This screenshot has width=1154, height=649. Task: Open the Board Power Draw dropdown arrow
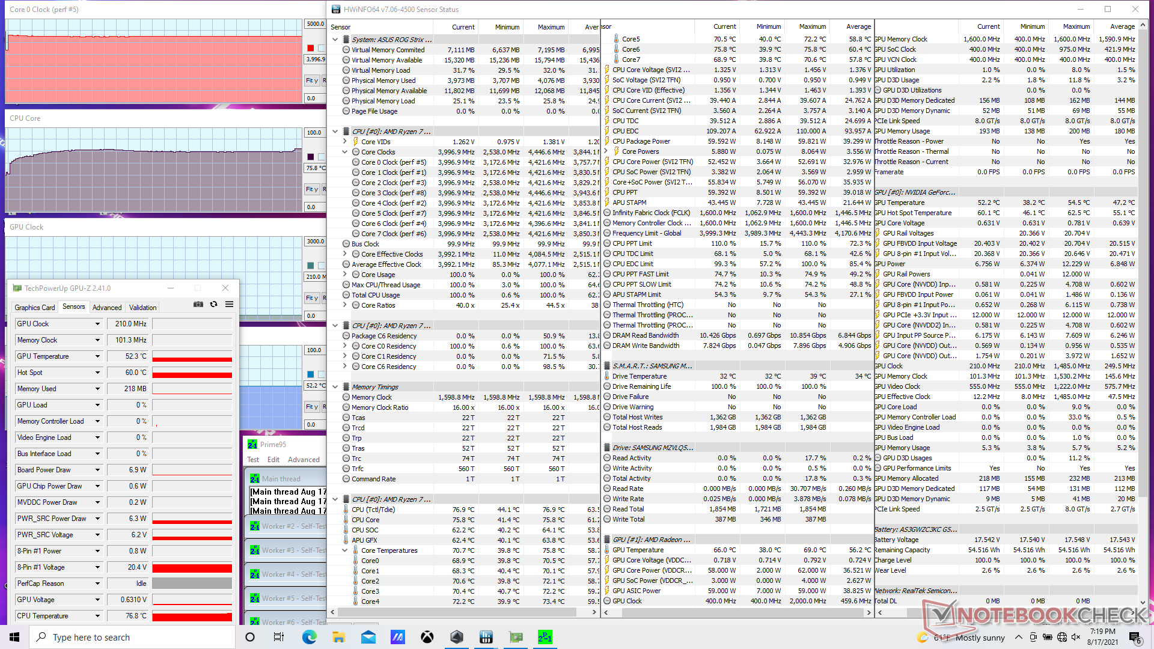point(97,470)
